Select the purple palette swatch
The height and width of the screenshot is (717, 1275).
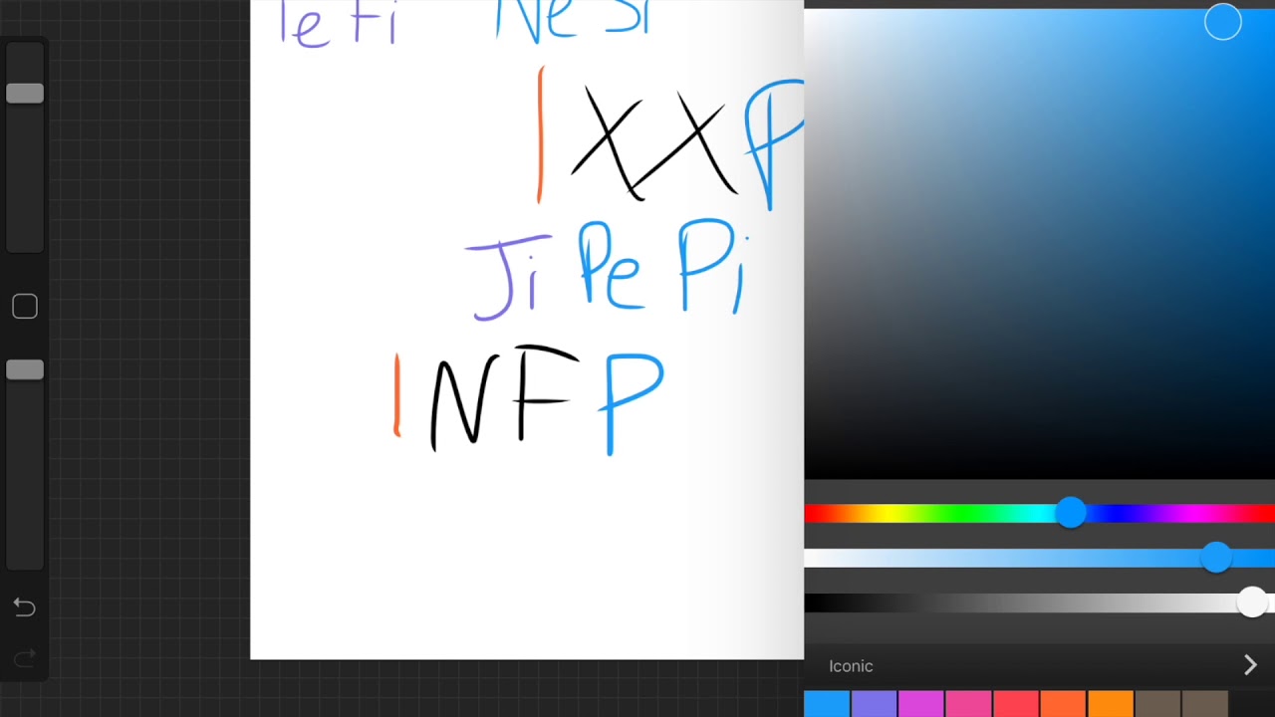[x=874, y=704]
